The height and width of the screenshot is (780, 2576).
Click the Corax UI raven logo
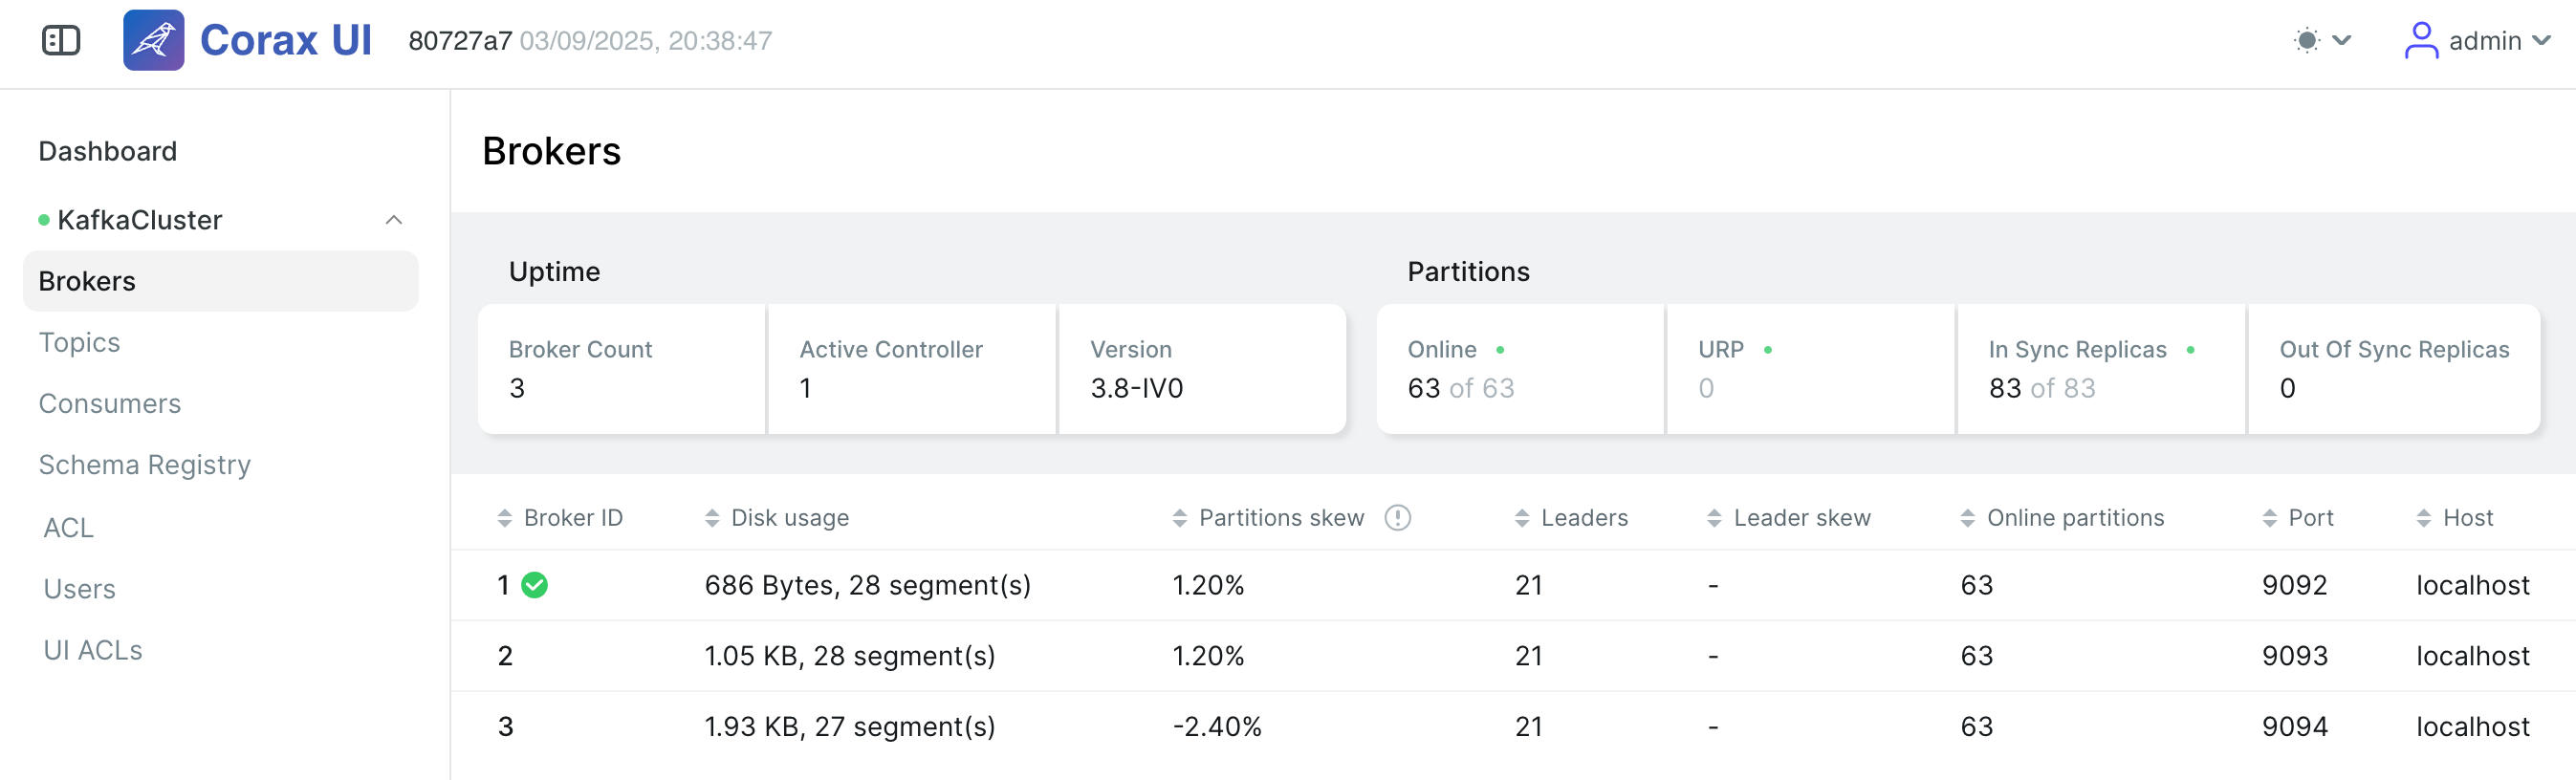pyautogui.click(x=153, y=41)
